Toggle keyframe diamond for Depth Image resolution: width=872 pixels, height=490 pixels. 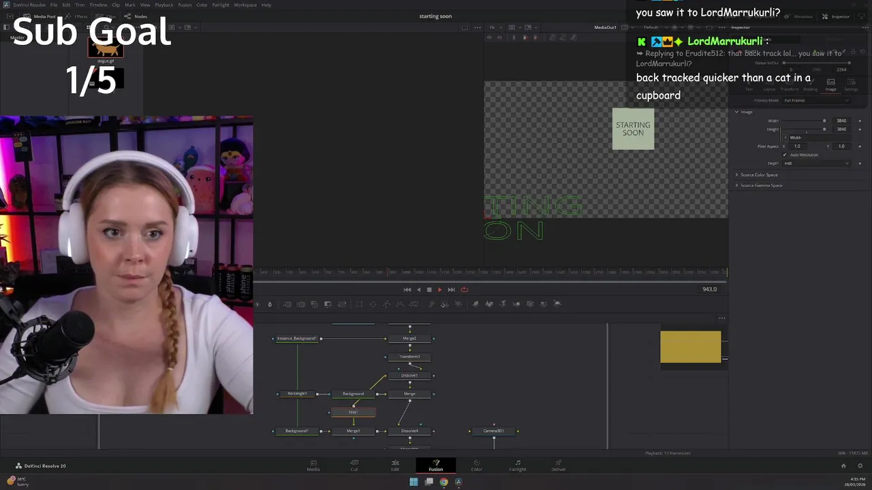point(860,163)
